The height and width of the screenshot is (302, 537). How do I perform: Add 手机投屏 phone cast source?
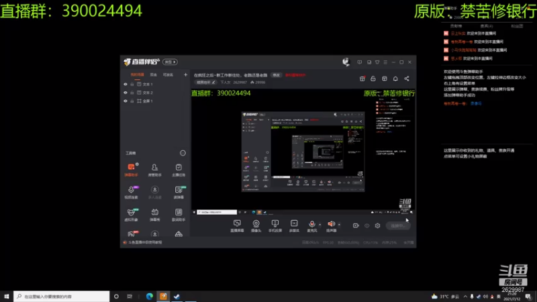(x=275, y=226)
